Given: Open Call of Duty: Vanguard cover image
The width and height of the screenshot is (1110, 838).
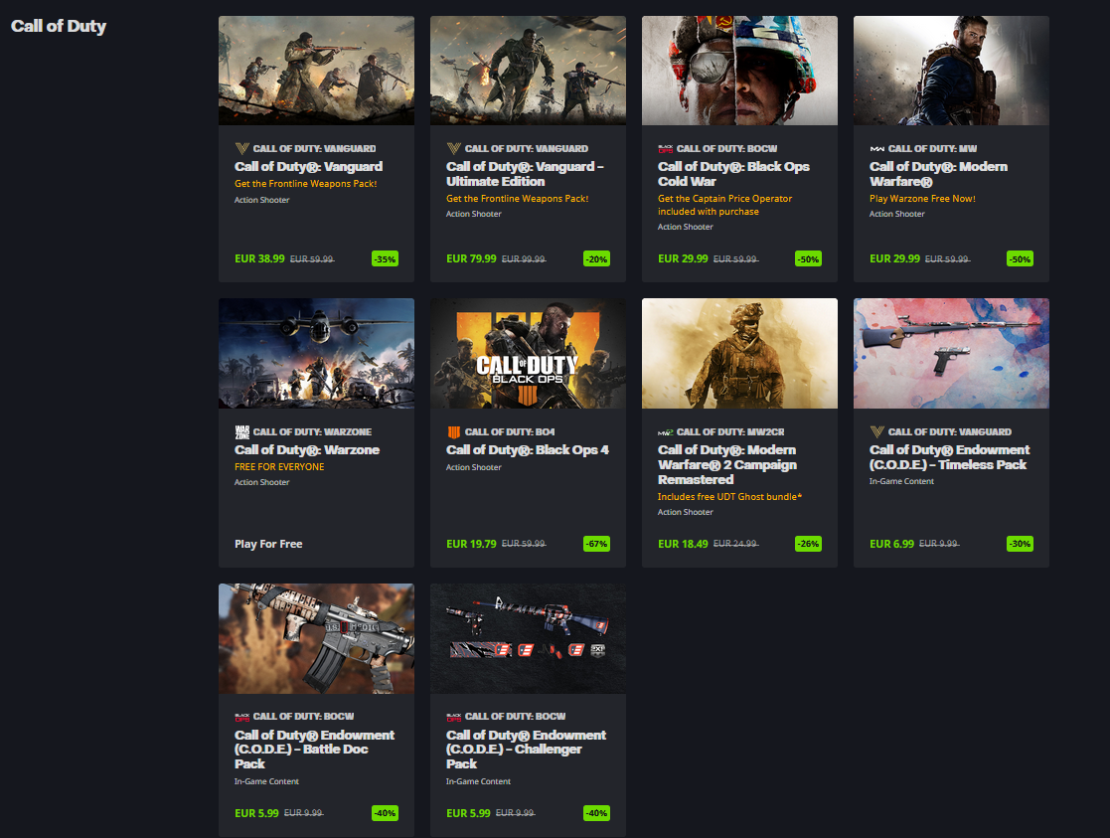Looking at the screenshot, I should pyautogui.click(x=316, y=71).
